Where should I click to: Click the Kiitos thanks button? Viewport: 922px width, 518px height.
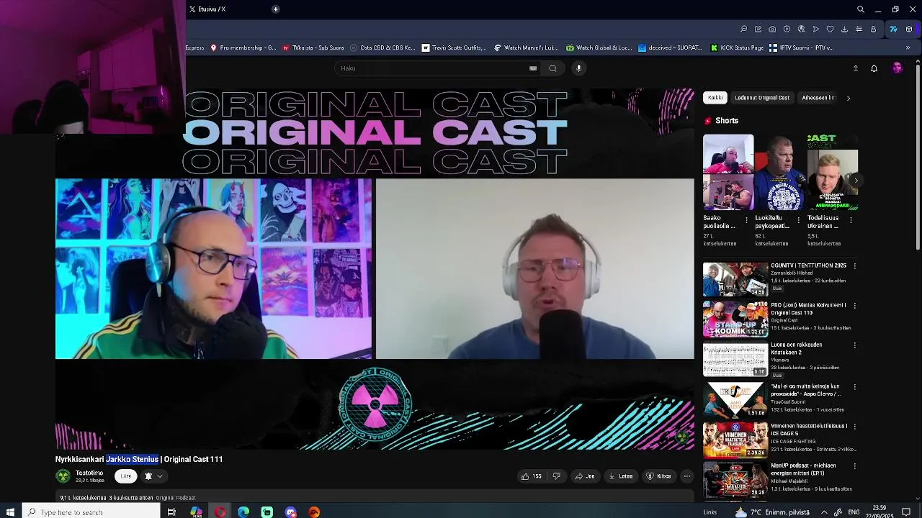pyautogui.click(x=659, y=476)
